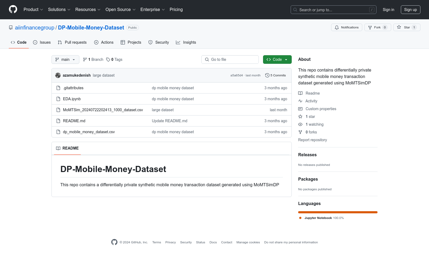This screenshot has width=429, height=268.
Task: Click the Fork count badge 0
Action: [x=385, y=27]
